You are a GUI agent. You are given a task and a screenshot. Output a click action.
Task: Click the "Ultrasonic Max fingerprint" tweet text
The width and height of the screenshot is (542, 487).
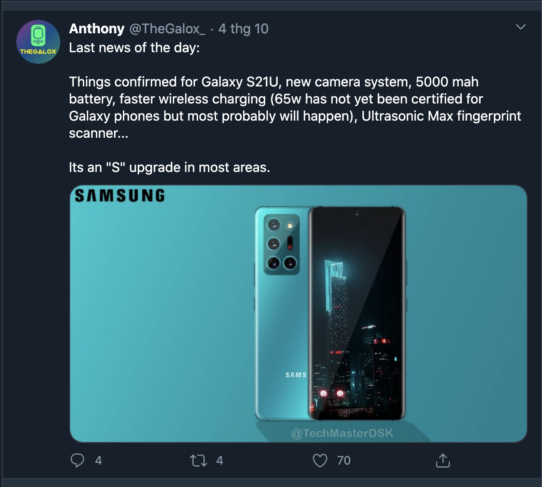coord(441,116)
